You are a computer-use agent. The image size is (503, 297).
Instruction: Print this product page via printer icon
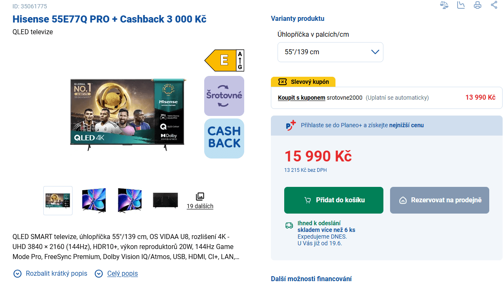point(478,6)
